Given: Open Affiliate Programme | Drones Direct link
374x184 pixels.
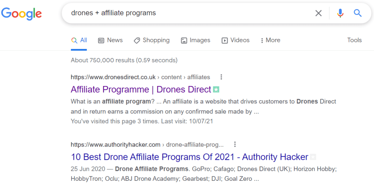Looking at the screenshot, I should click(141, 90).
